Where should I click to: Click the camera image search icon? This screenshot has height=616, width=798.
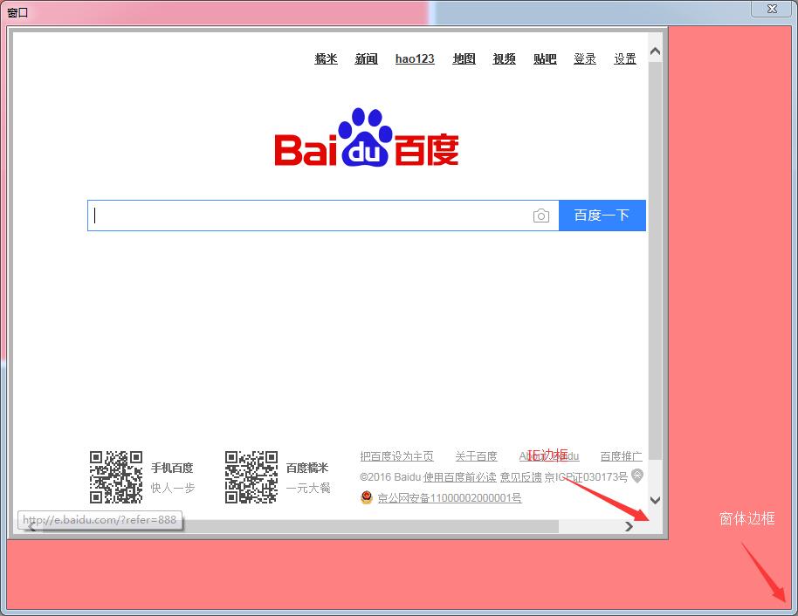coord(541,216)
